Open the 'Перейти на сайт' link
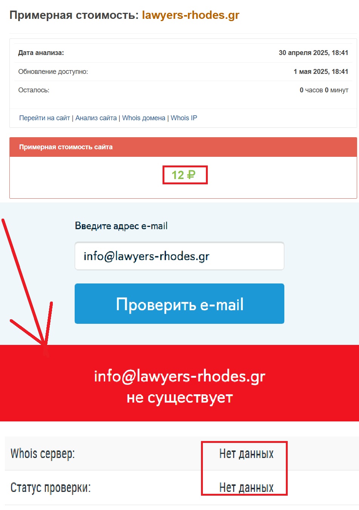359x510 pixels. pyautogui.click(x=44, y=118)
